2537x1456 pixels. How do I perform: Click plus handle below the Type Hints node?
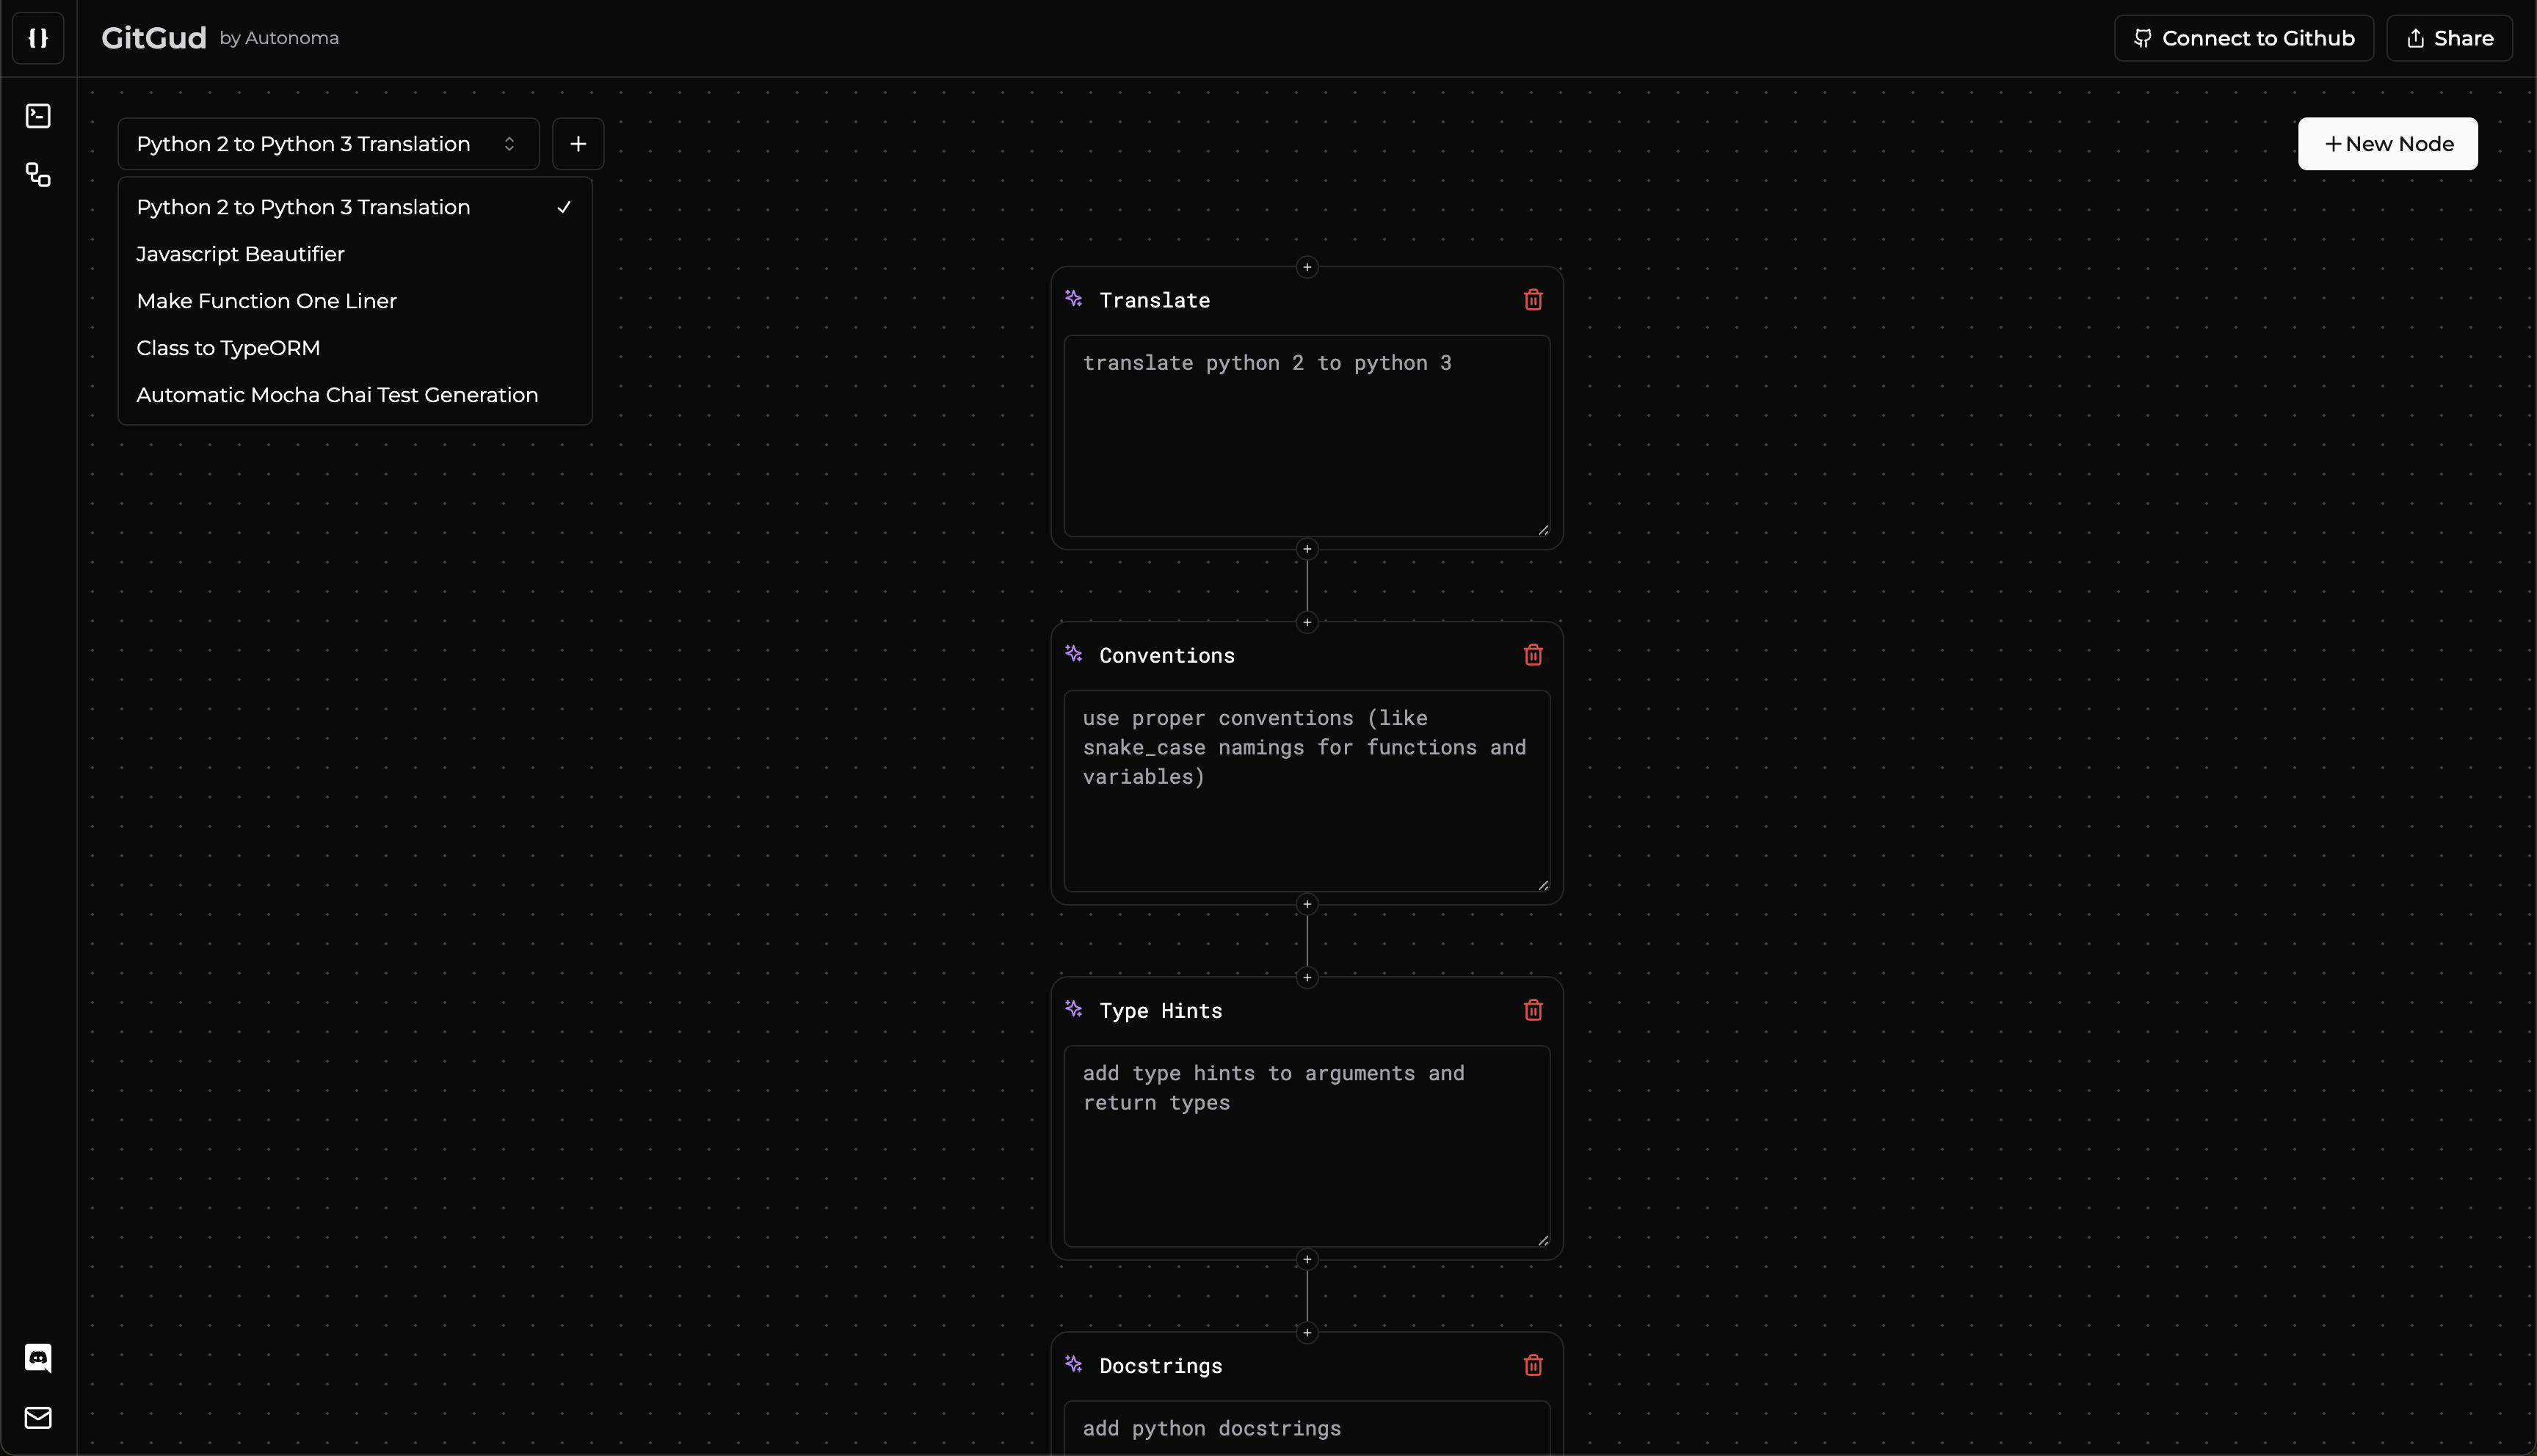point(1307,1259)
